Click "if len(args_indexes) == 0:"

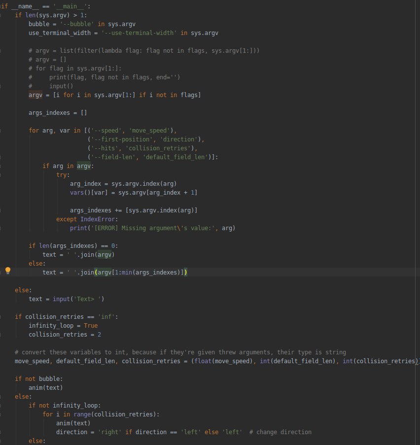73,246
